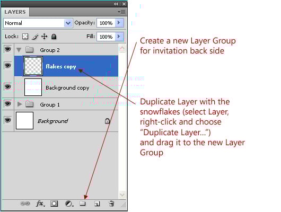Delete layer with trash icon
The height and width of the screenshot is (212, 281).
[111, 204]
